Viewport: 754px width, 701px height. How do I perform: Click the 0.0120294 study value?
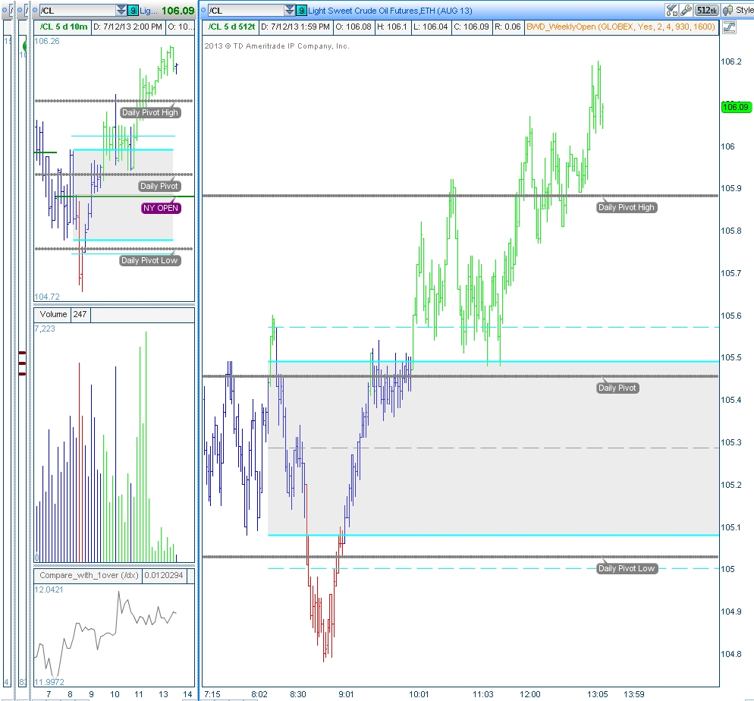(x=164, y=576)
